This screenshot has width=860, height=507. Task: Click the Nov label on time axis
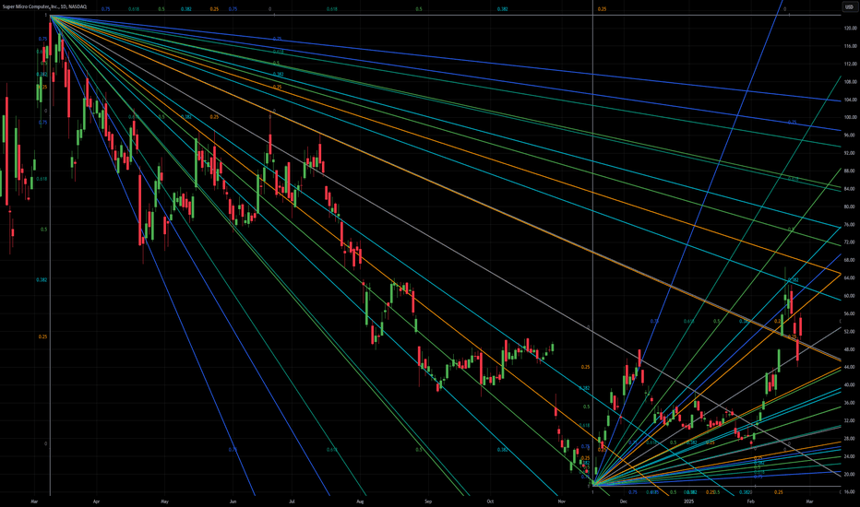562,501
